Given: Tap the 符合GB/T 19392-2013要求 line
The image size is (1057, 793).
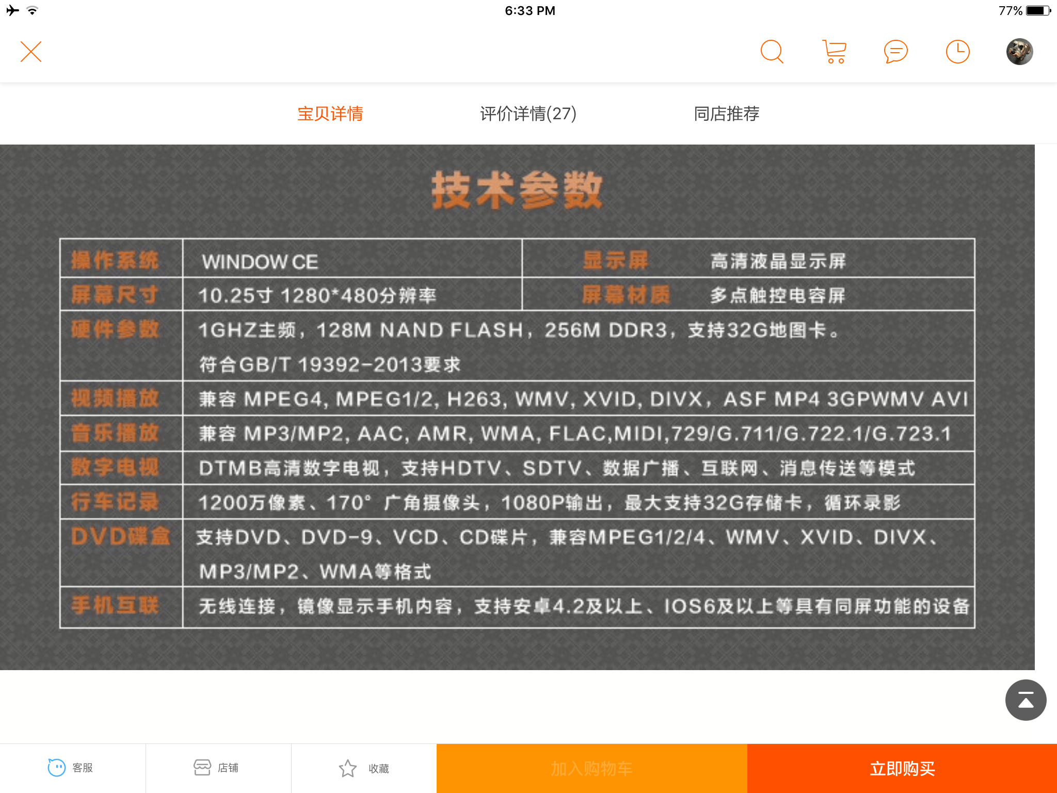Looking at the screenshot, I should point(330,364).
